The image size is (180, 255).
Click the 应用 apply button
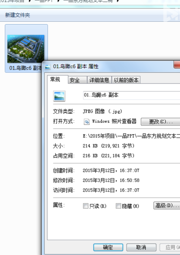click(170, 247)
